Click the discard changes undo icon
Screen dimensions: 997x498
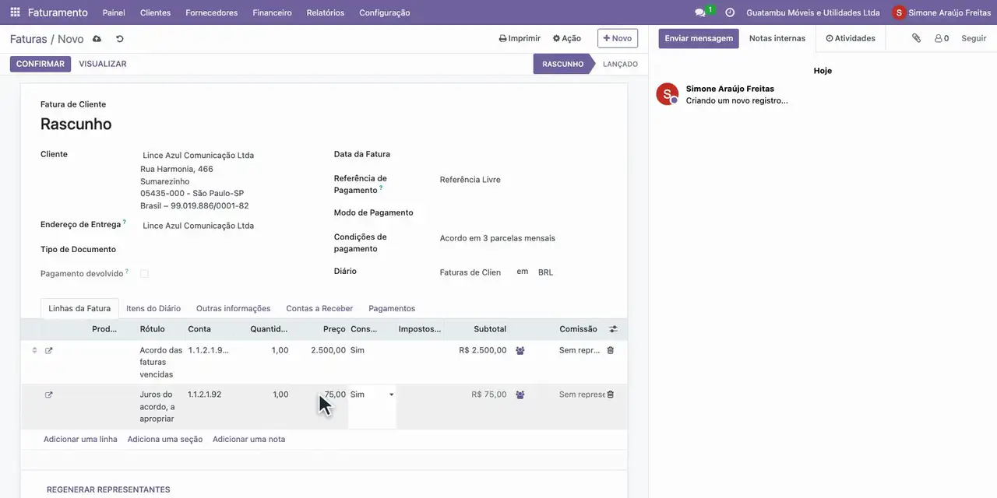(120, 39)
